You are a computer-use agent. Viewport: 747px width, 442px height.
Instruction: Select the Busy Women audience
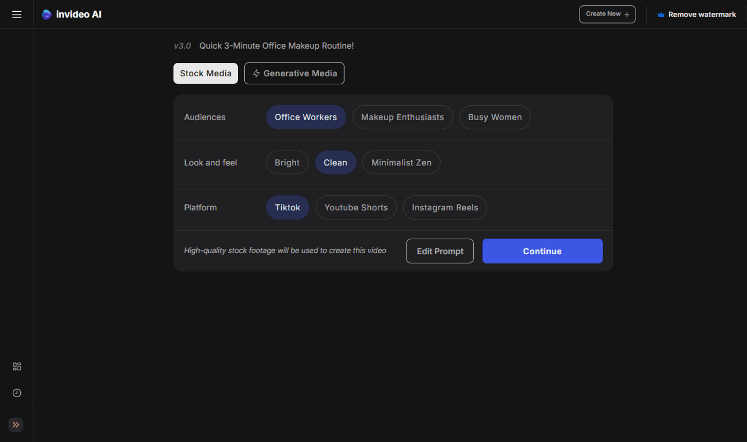495,117
